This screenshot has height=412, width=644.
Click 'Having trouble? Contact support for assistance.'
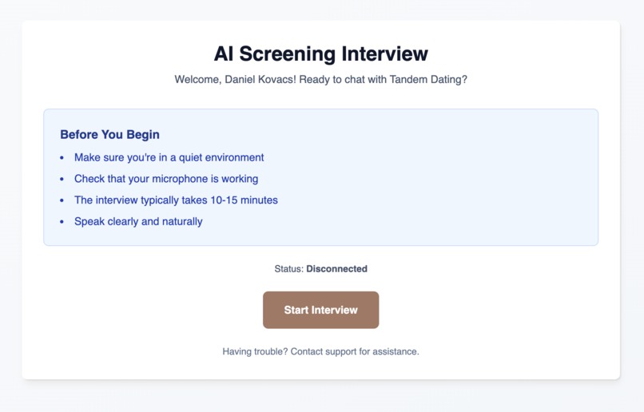pos(320,351)
